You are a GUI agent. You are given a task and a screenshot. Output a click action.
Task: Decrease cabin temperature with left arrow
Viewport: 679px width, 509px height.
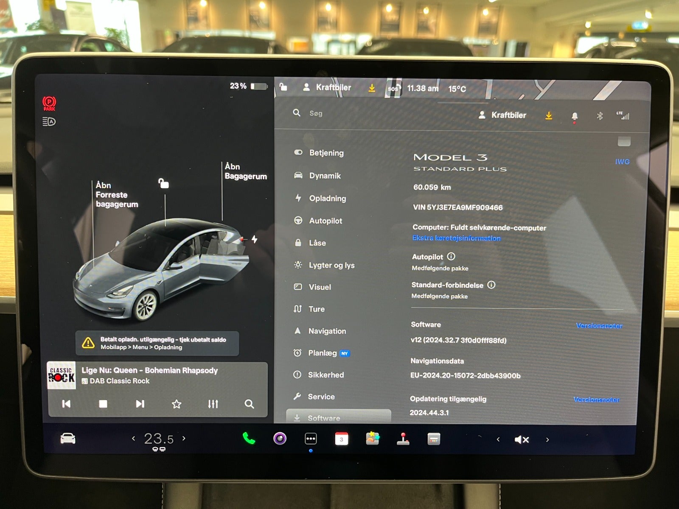tap(134, 438)
